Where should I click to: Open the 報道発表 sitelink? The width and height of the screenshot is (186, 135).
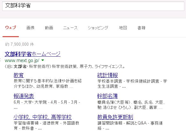pos(24,96)
